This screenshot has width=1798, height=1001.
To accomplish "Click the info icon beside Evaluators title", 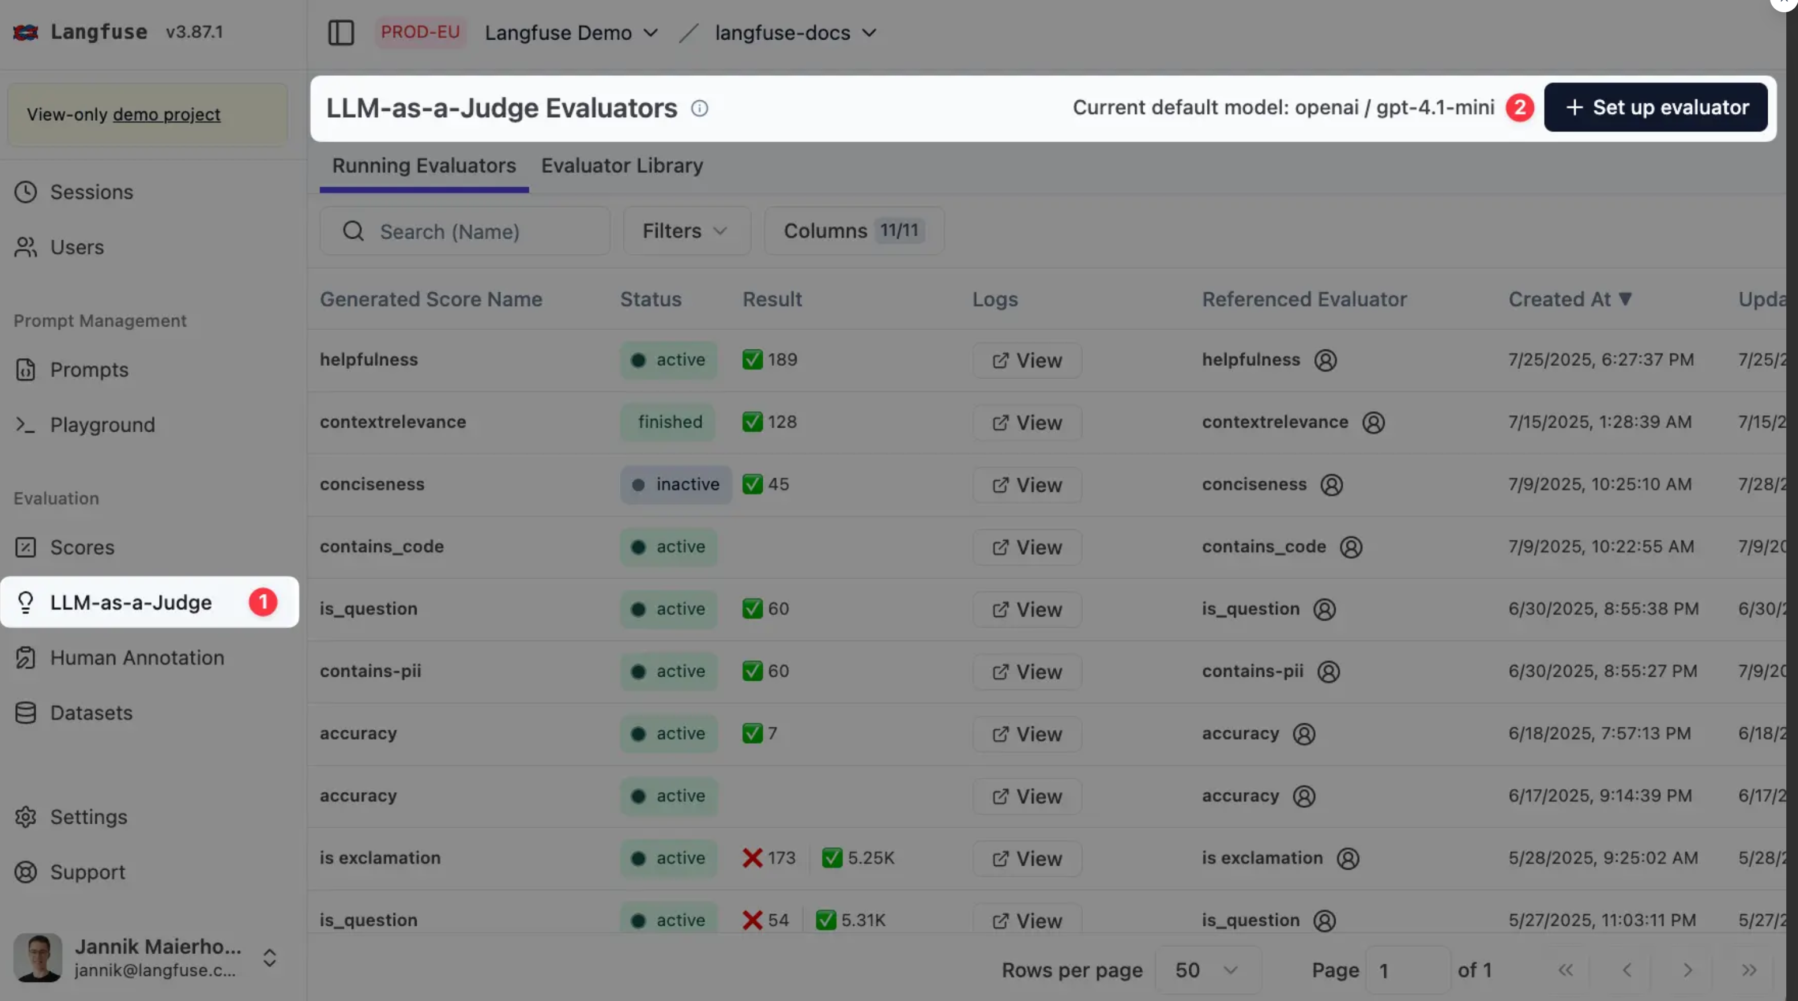I will 699,108.
